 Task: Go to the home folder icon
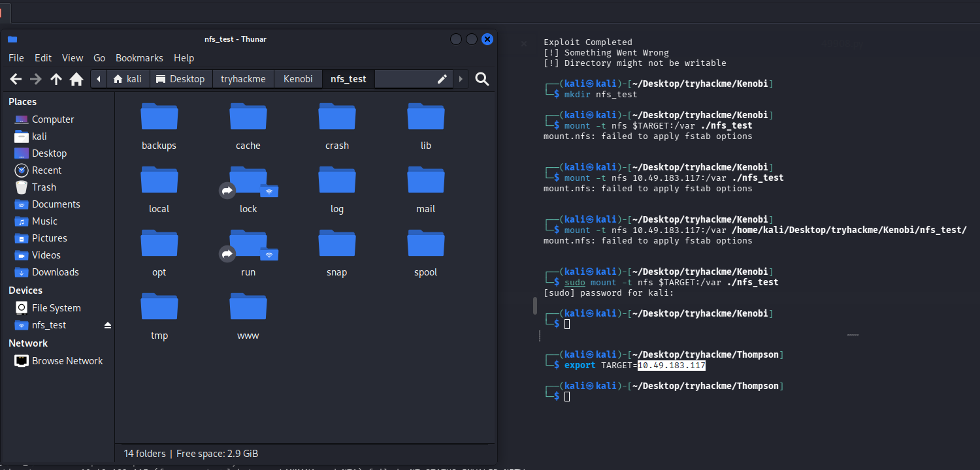76,79
